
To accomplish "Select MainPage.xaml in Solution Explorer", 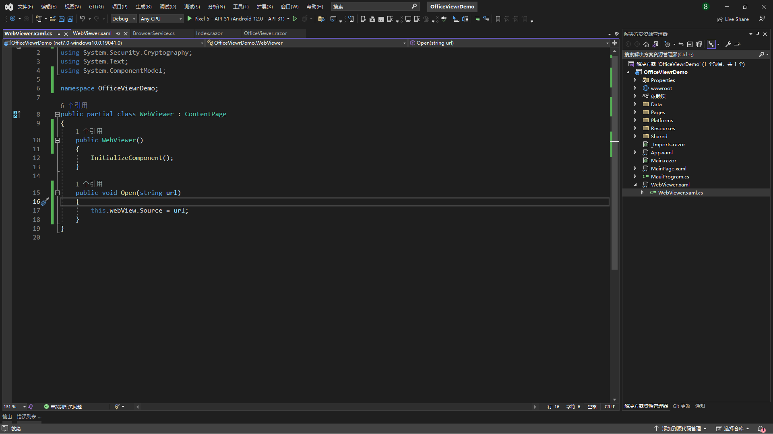I will point(668,168).
